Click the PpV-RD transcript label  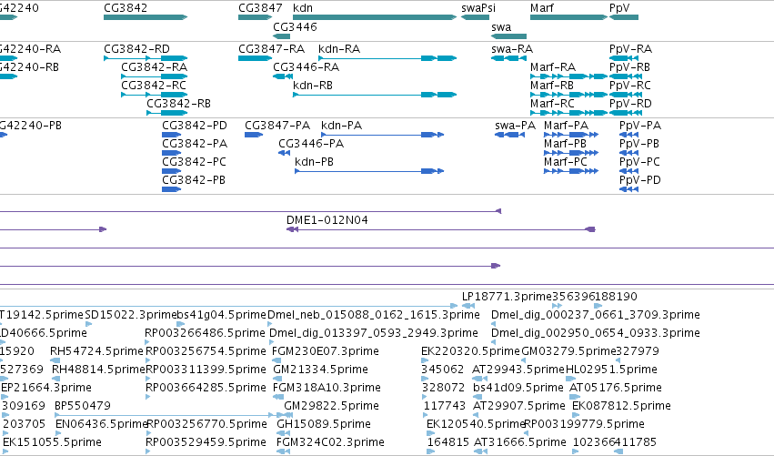click(631, 103)
